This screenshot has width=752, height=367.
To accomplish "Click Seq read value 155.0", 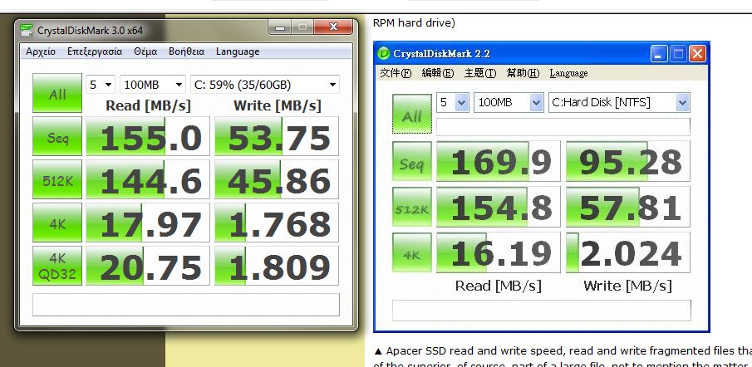I will point(148,136).
